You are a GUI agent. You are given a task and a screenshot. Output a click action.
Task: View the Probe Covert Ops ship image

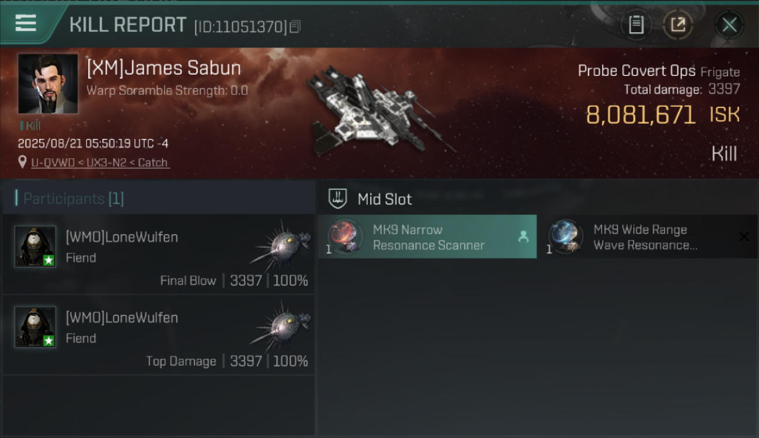[379, 110]
